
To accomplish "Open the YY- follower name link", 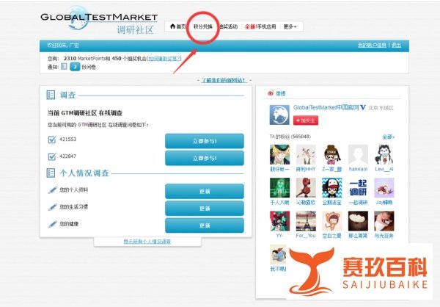I will click(279, 236).
